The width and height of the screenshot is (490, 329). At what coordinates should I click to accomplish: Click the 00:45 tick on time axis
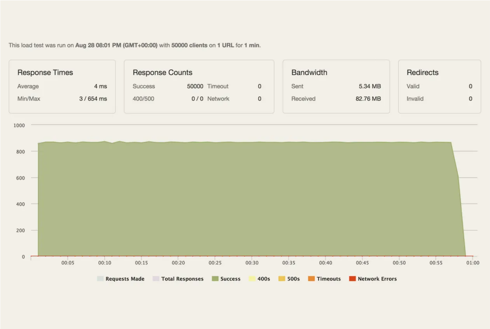coord(362,263)
